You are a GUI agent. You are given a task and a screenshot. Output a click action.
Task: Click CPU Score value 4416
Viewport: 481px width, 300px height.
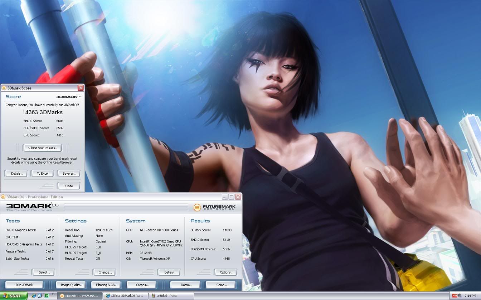pos(60,135)
